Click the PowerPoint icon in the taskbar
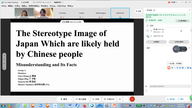Image resolution: width=192 pixels, height=108 pixels. point(114,105)
